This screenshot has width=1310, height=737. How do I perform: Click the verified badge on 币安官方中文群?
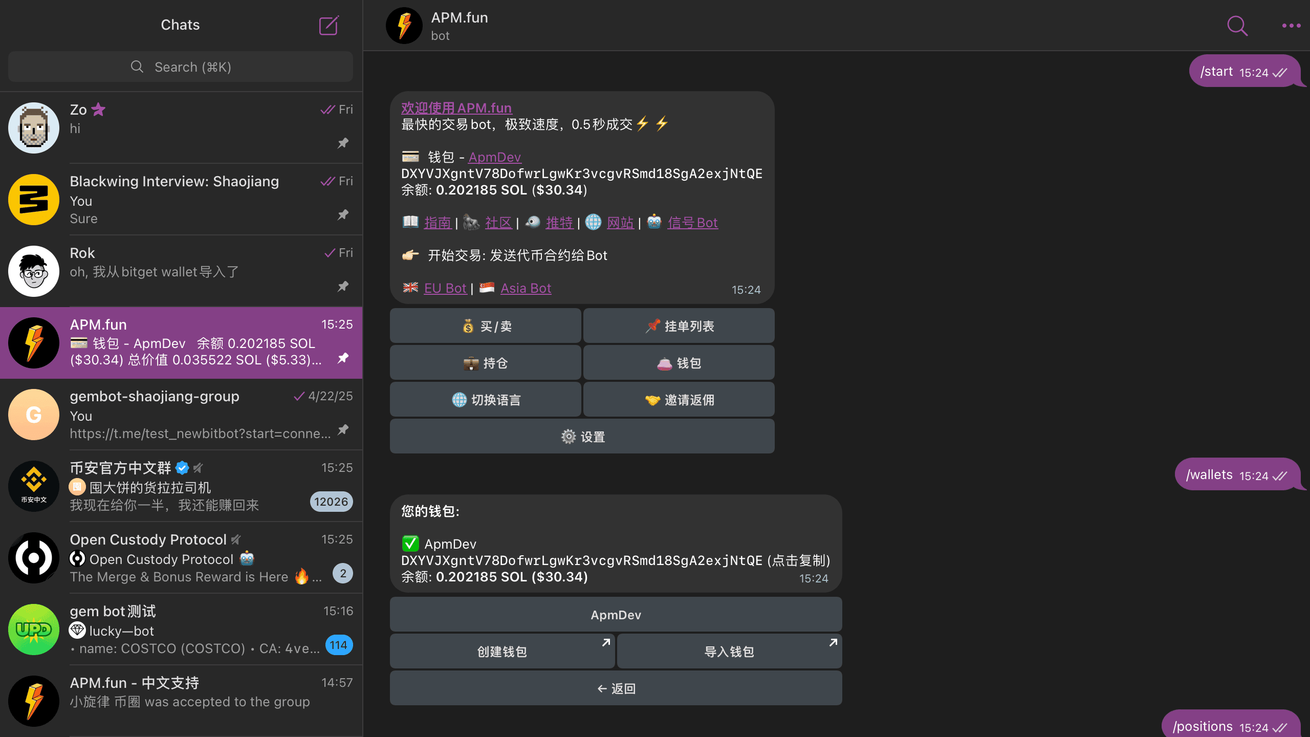[182, 468]
